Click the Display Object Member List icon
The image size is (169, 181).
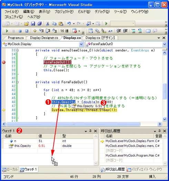91,31
